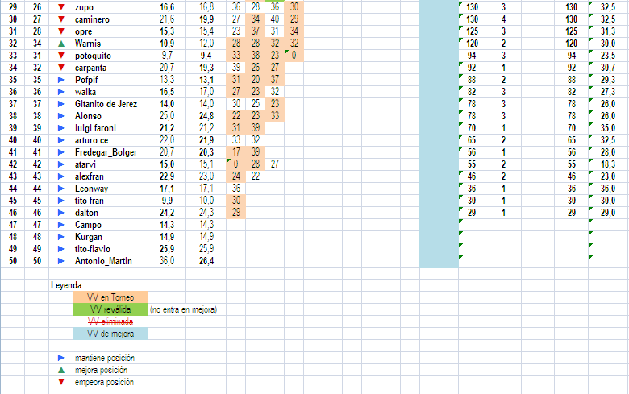Image resolution: width=629 pixels, height=394 pixels.
Task: Click the red down arrow beside potoquito
Action: [60, 55]
